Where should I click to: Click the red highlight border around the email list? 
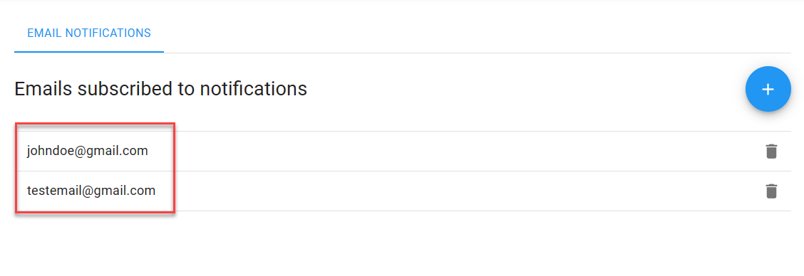point(95,123)
